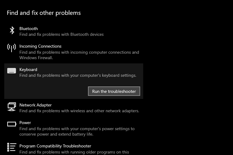Viewport: 233px width, 155px height.
Task: Click the Network Adapter monitor icon
Action: tap(12, 107)
